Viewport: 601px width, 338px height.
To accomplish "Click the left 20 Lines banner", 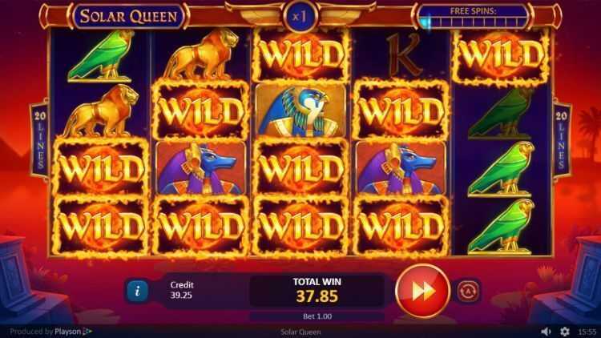I will pyautogui.click(x=40, y=139).
